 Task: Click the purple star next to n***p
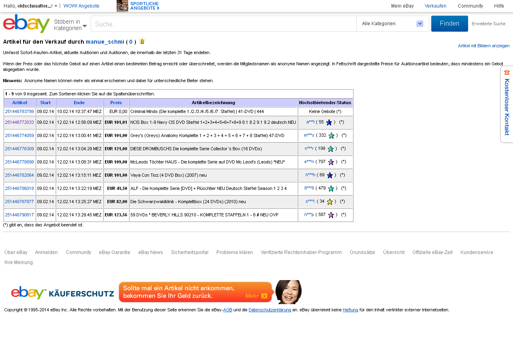pos(331,215)
